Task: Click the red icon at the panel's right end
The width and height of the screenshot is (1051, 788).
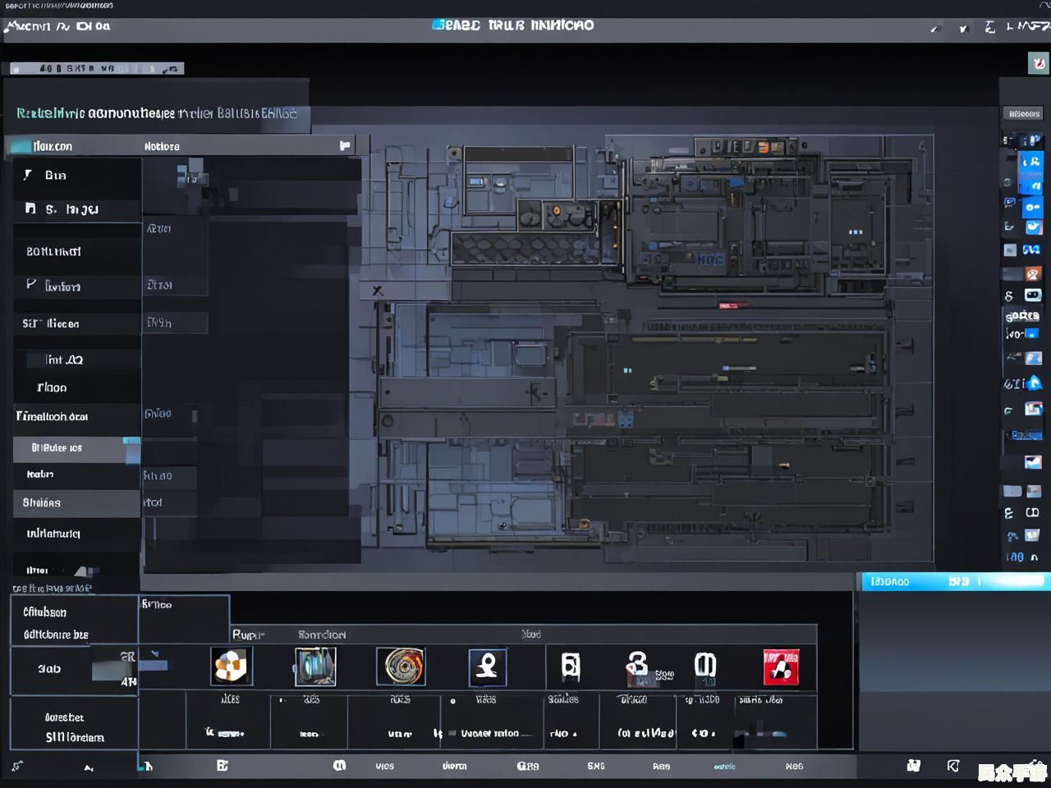Action: (x=780, y=667)
